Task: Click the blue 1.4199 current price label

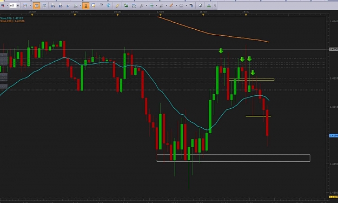Action: [x=334, y=135]
